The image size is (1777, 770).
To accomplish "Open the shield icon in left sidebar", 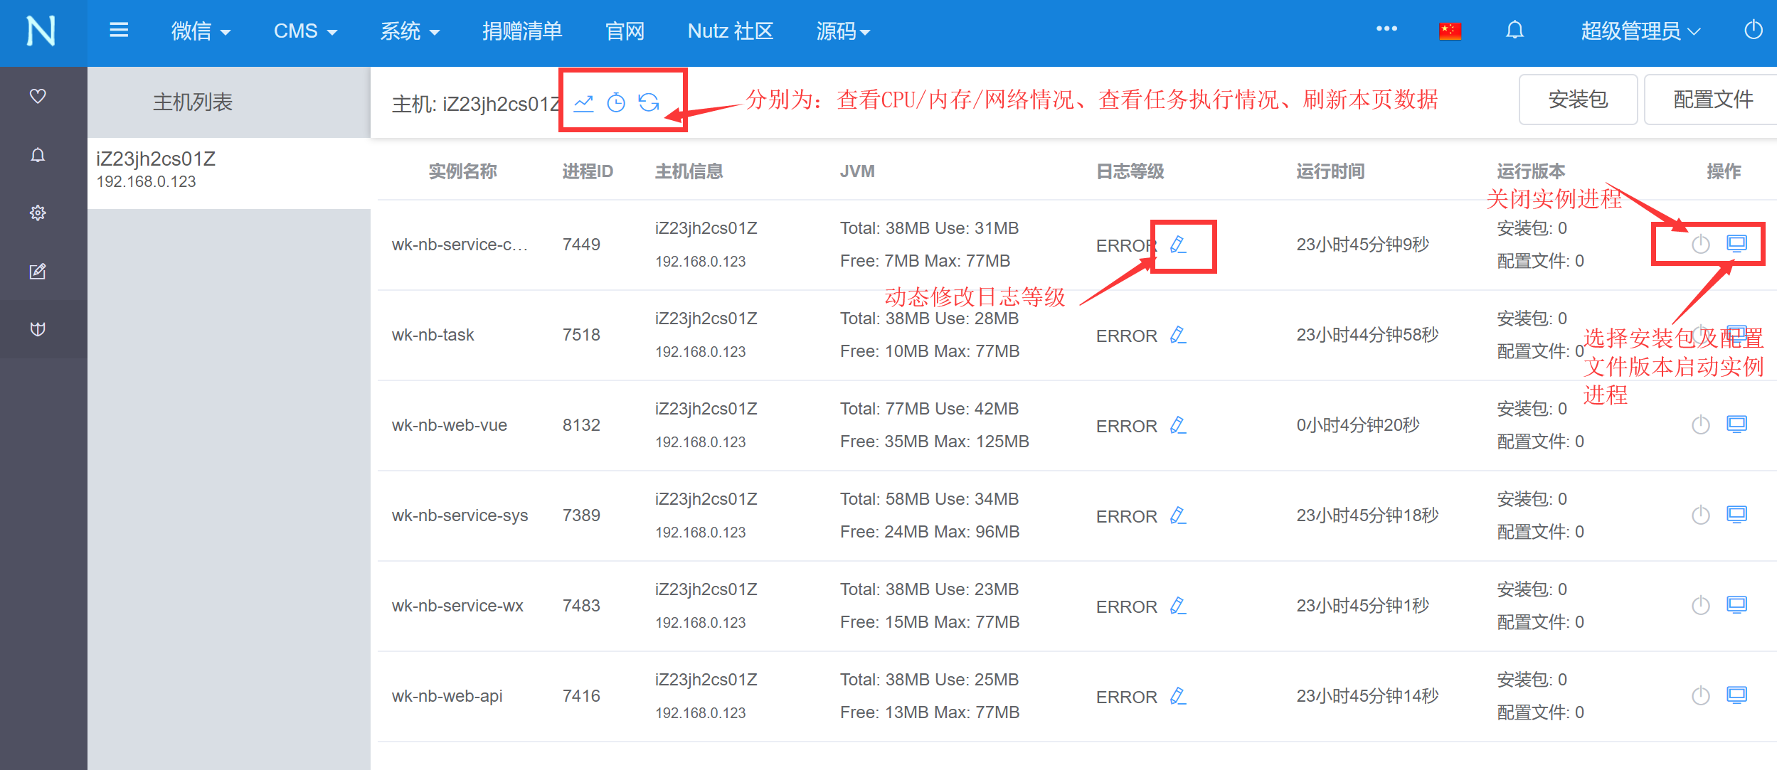I will click(x=38, y=329).
